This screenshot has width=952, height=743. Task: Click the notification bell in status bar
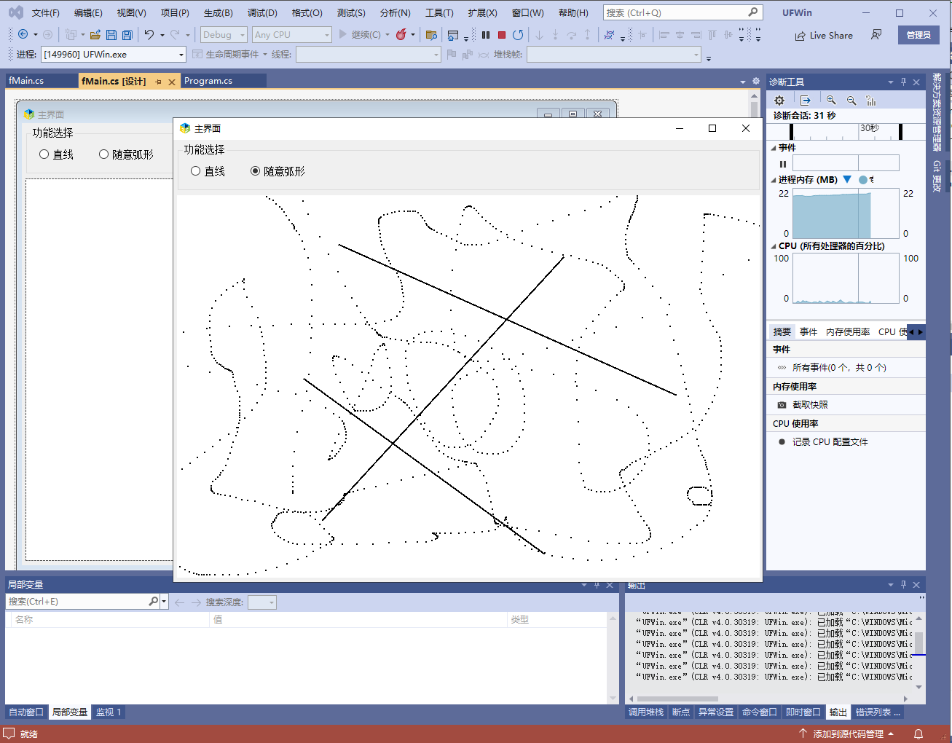pos(918,734)
